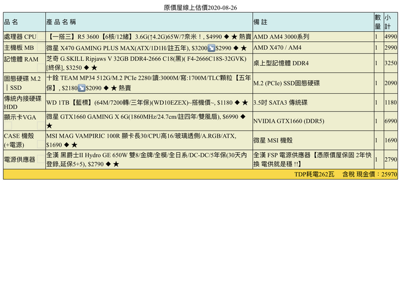
Task: Click the 6990 subtotal value
Action: (x=391, y=121)
